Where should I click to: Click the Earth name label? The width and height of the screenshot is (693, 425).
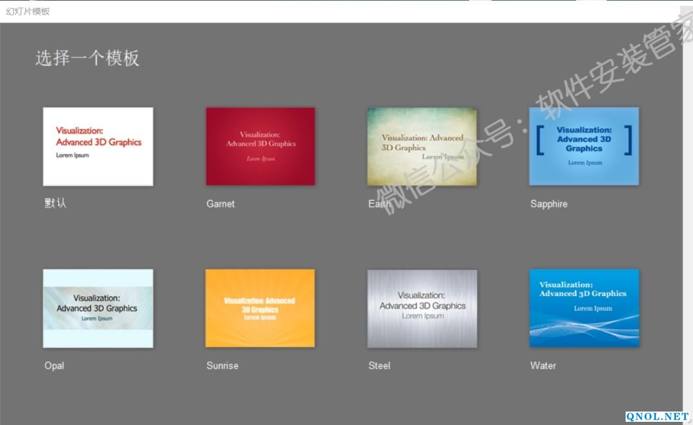tap(379, 204)
